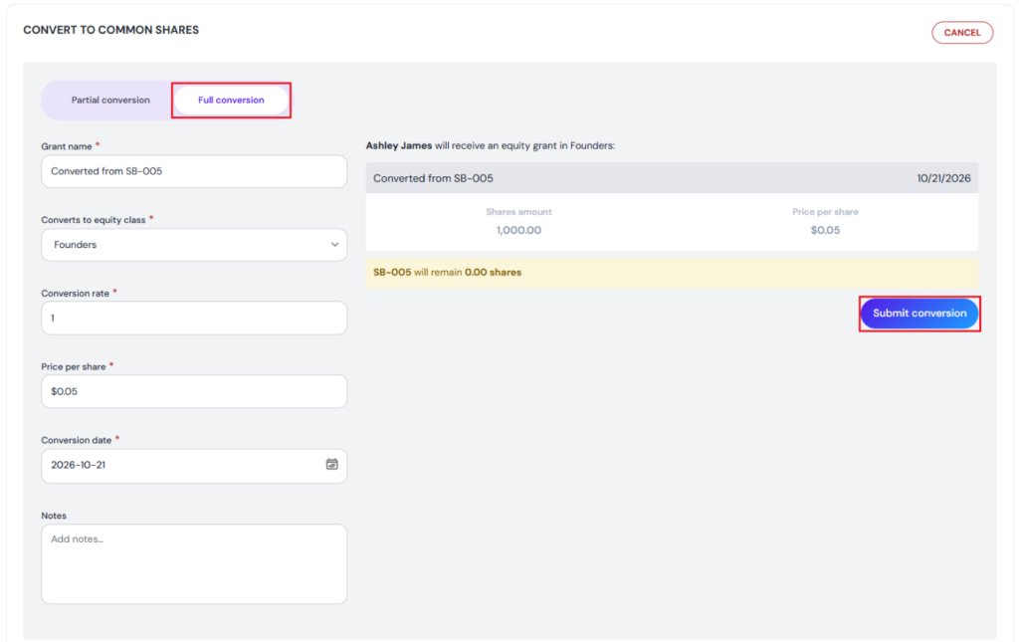Select the Conversion date text field
The image size is (1019, 642).
click(194, 465)
